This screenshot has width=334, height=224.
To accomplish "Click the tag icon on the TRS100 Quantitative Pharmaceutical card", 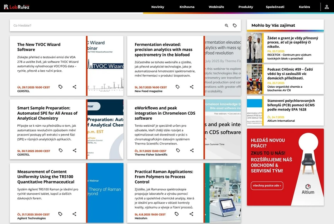I will 61,214.
